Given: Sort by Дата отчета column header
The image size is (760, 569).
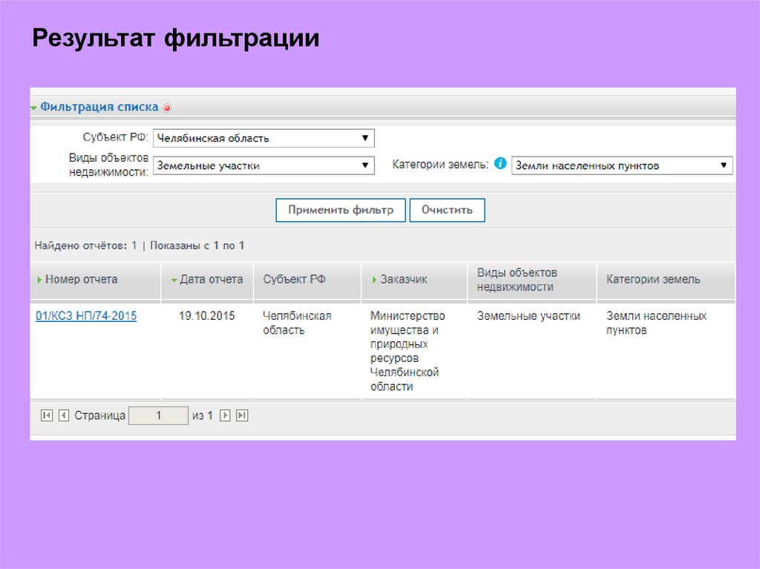Looking at the screenshot, I should pyautogui.click(x=211, y=280).
